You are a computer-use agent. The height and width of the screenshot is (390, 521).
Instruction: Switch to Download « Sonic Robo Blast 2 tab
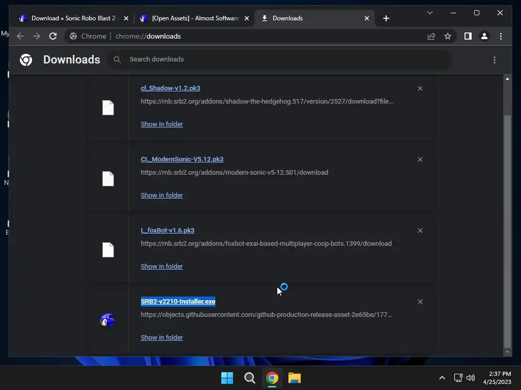(x=73, y=18)
